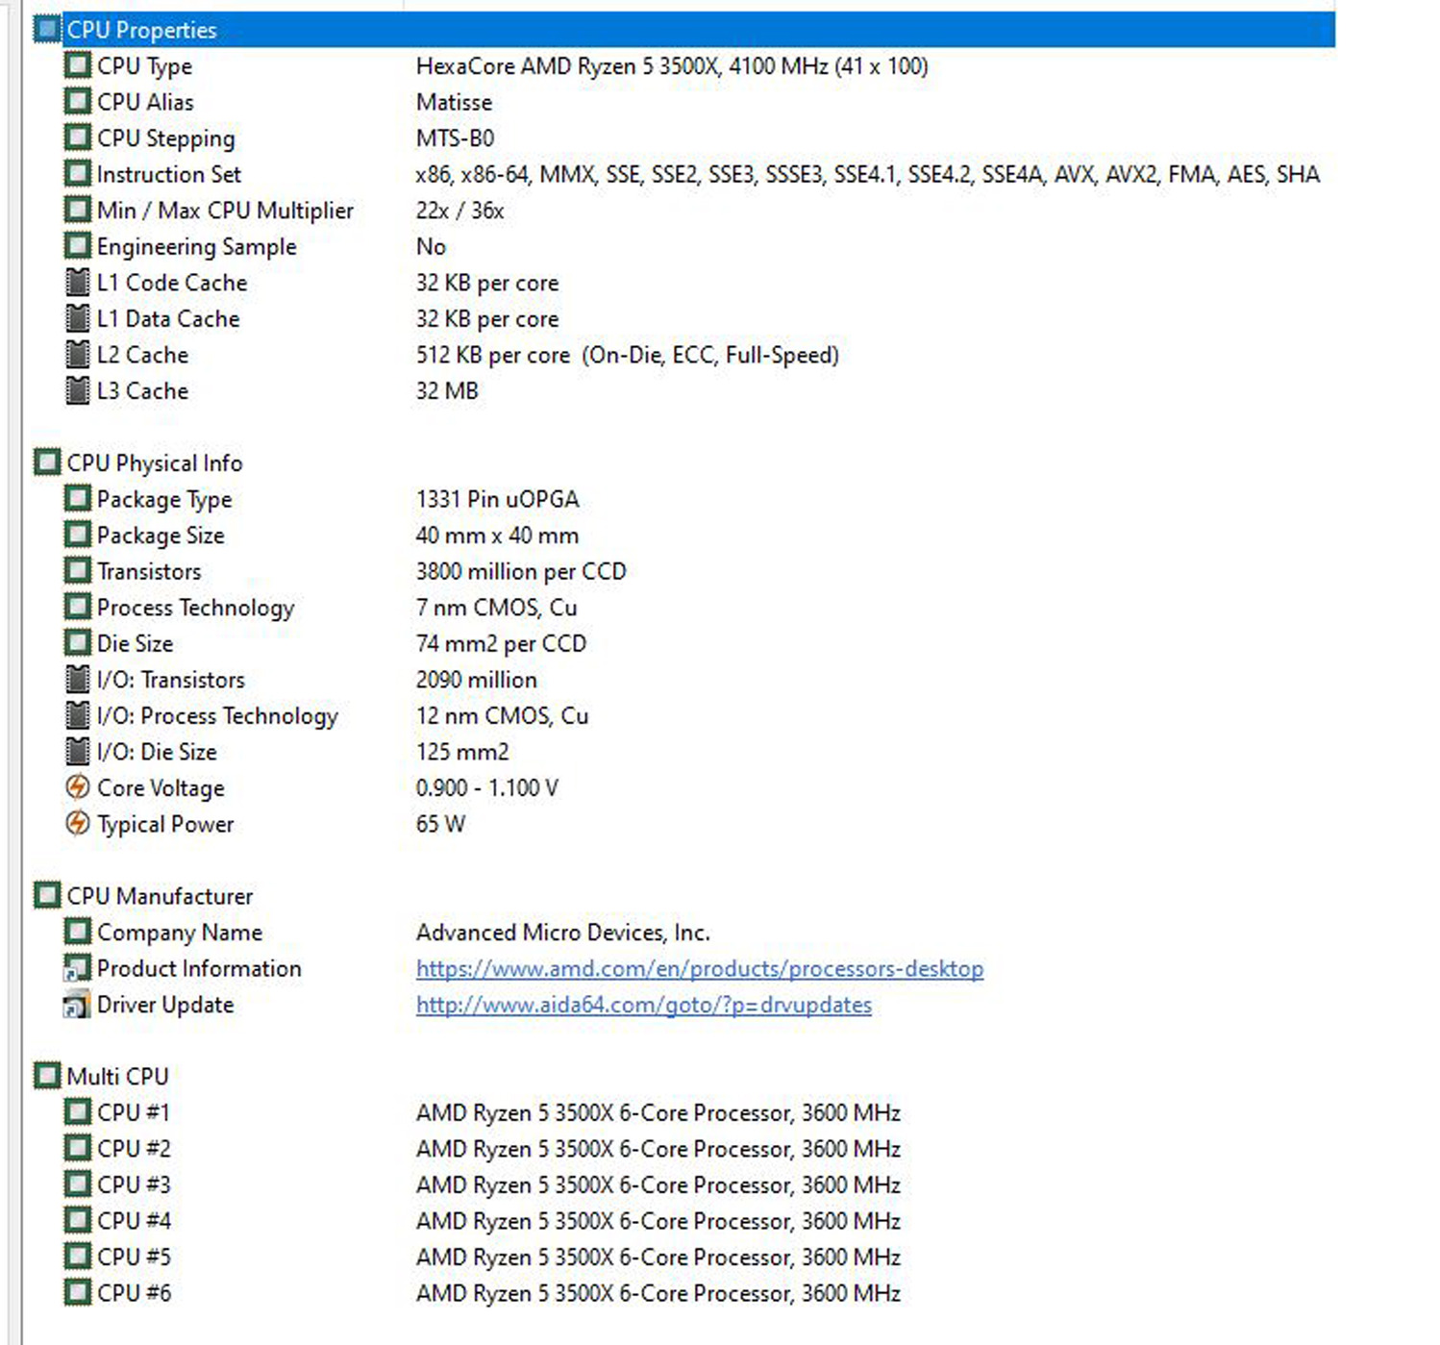Viewport: 1440px width, 1345px height.
Task: Click the Min / Max CPU Multiplier icon
Action: pos(78,210)
